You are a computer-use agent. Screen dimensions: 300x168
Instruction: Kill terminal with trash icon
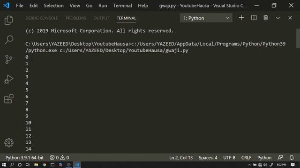click(x=266, y=18)
